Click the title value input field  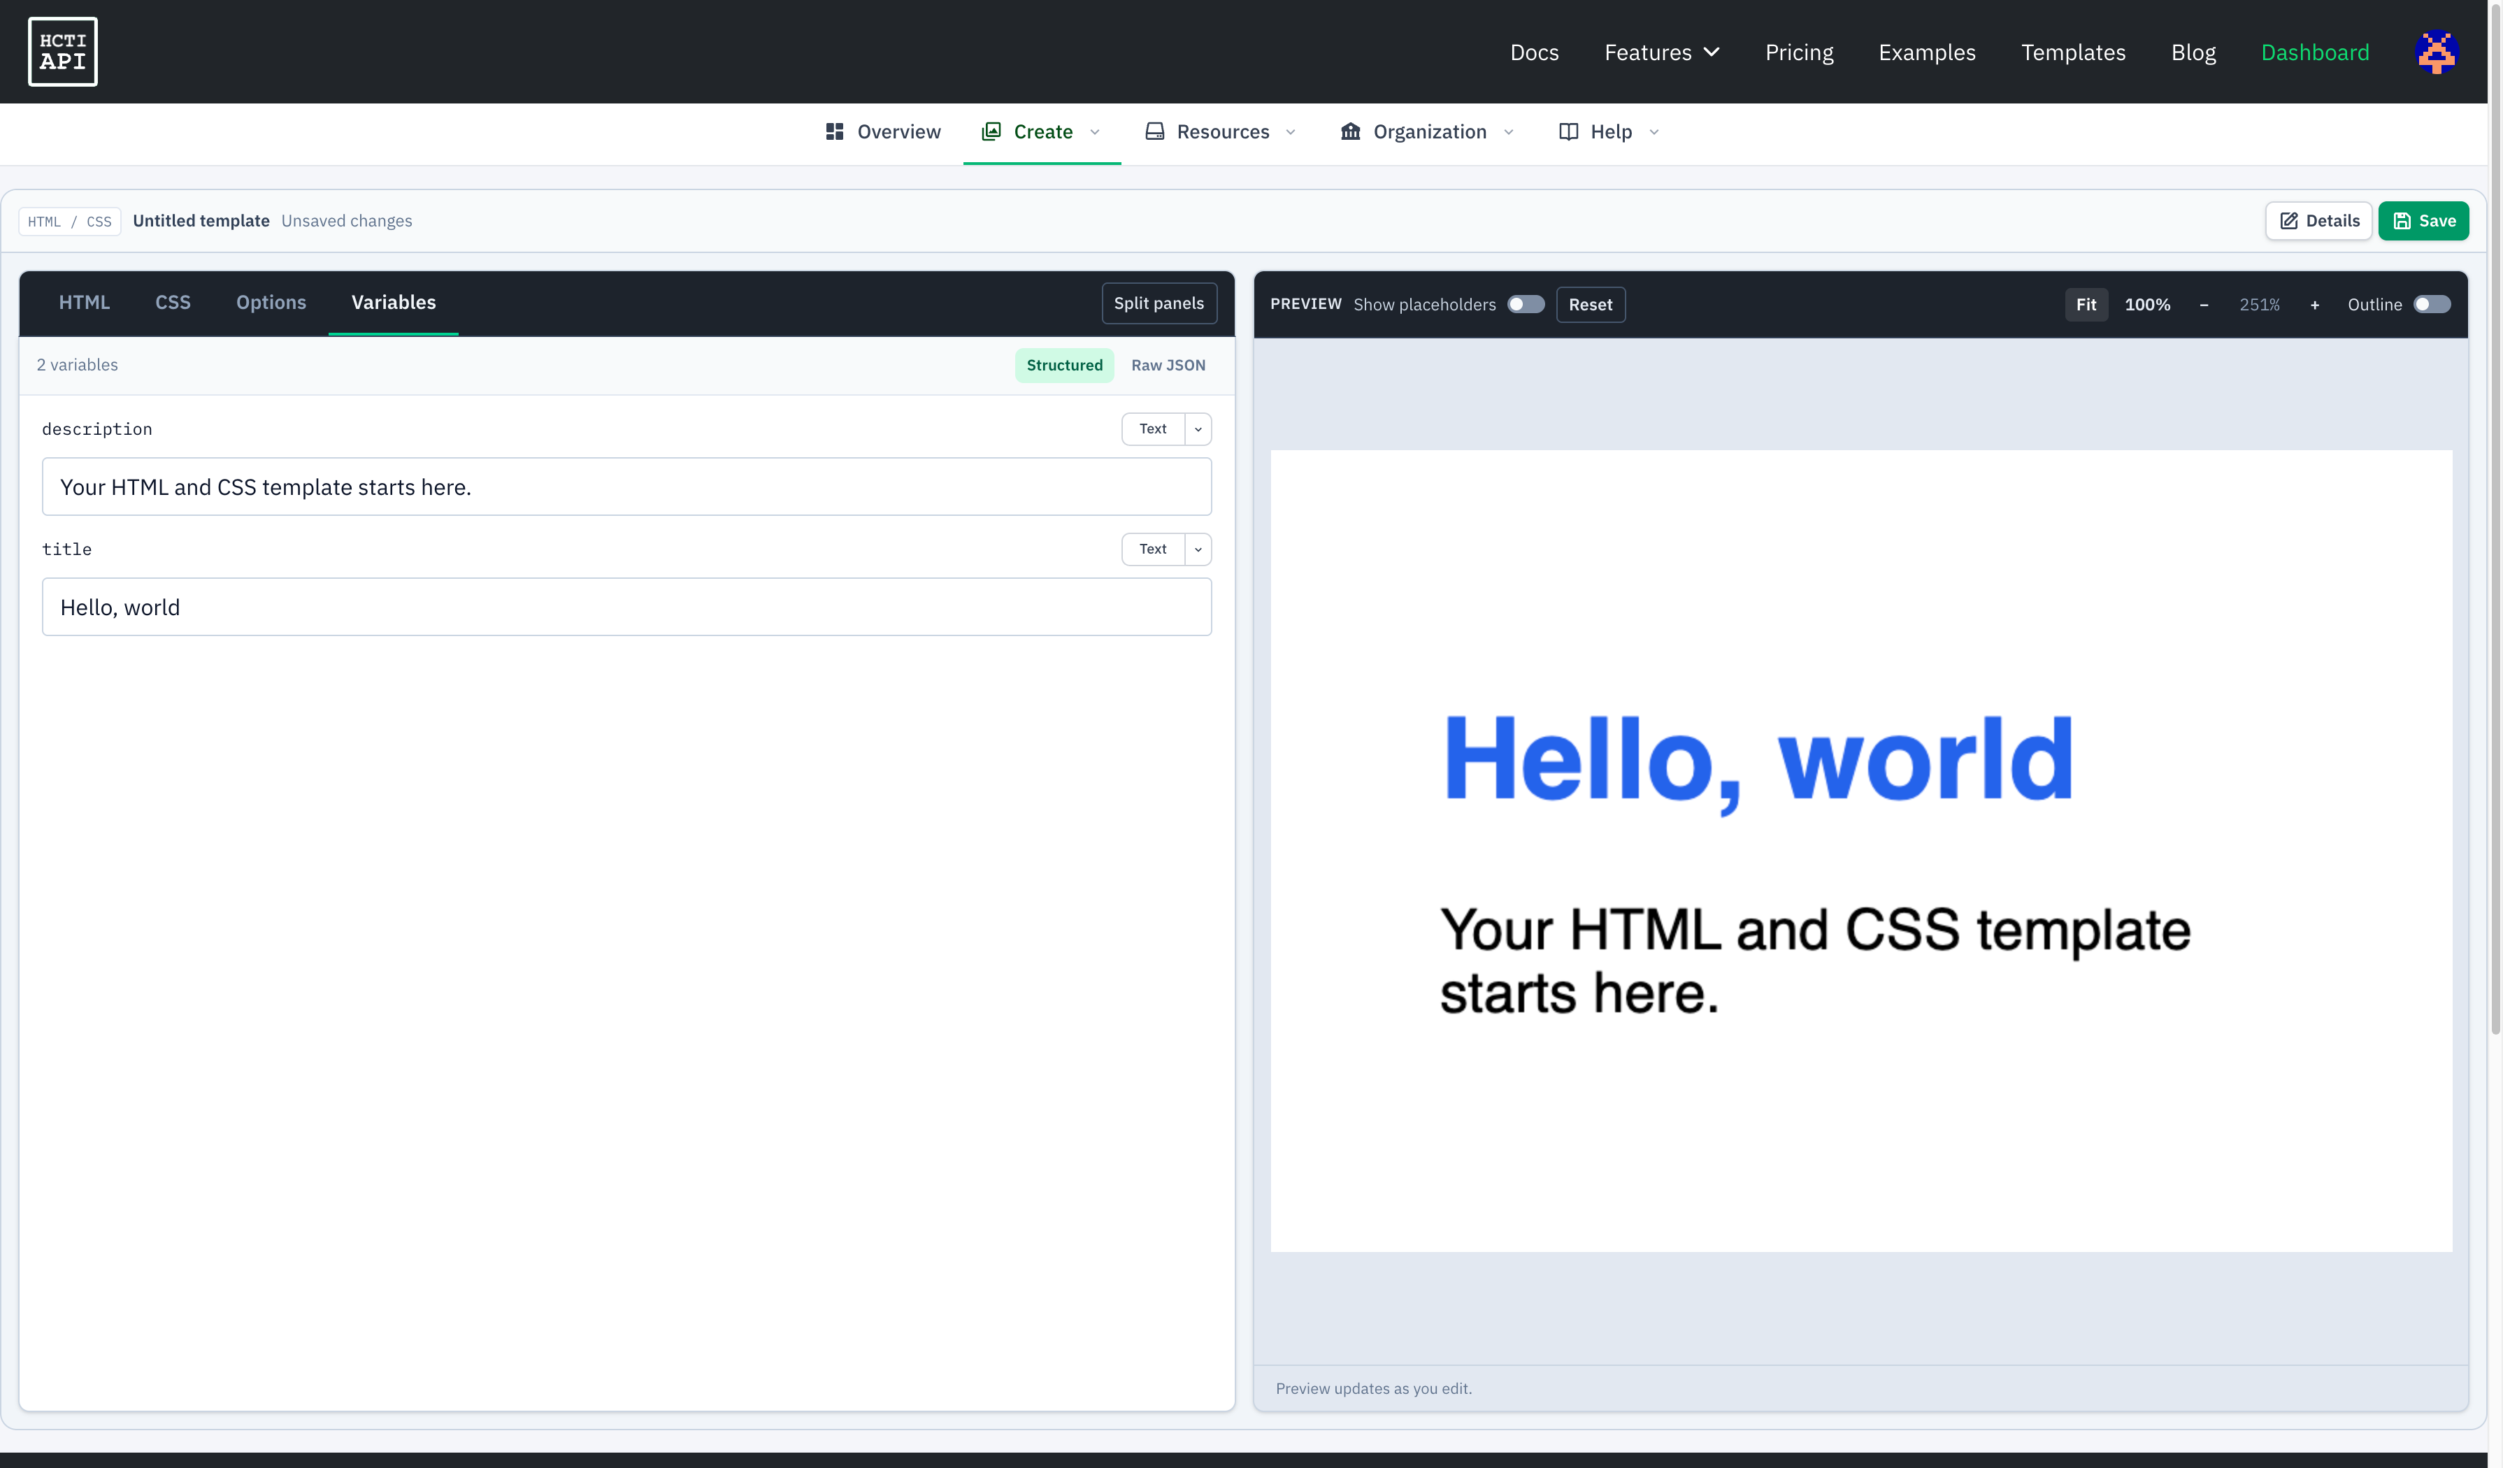click(626, 607)
